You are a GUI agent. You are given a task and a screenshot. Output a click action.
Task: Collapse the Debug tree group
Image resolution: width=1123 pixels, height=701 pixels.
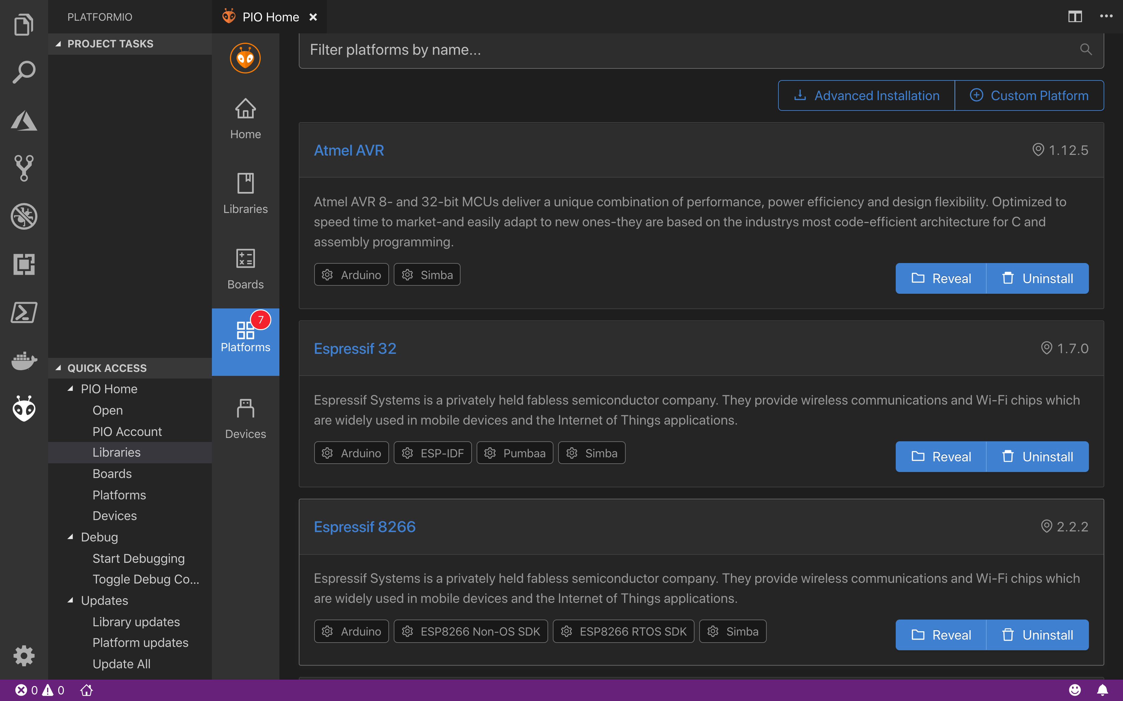click(x=71, y=537)
